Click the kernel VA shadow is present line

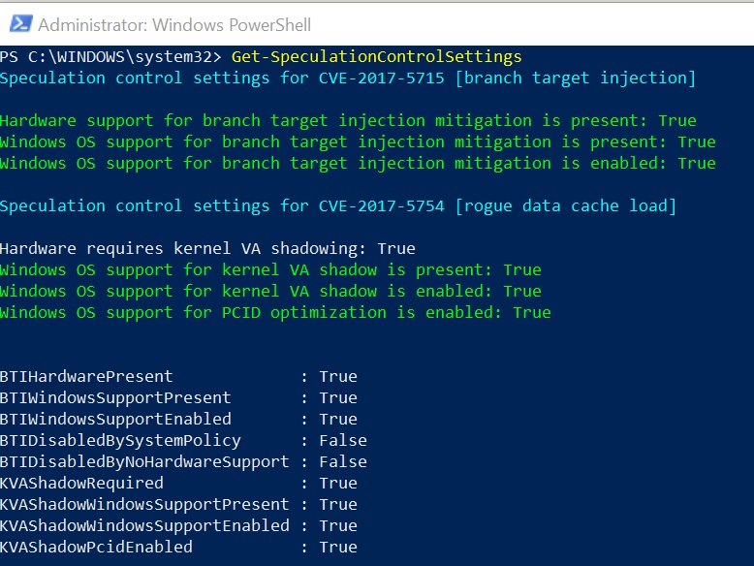[270, 269]
